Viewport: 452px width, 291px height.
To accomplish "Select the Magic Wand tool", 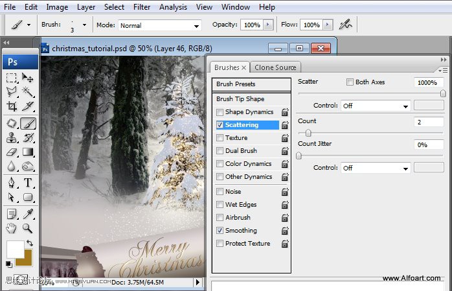I will (28, 92).
